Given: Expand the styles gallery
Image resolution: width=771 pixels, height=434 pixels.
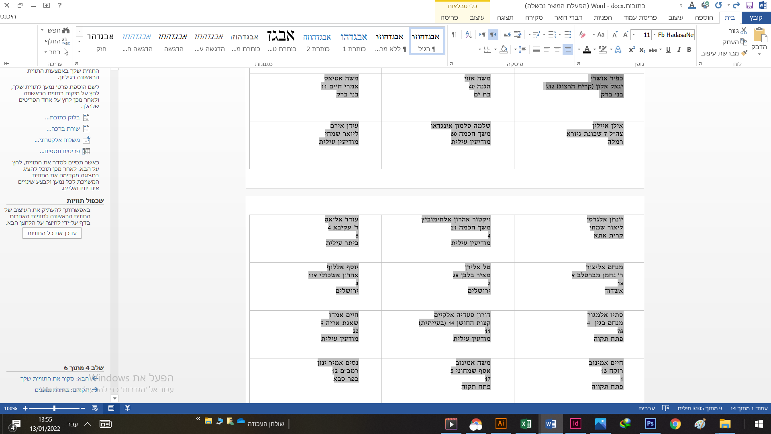Looking at the screenshot, I should (x=79, y=51).
